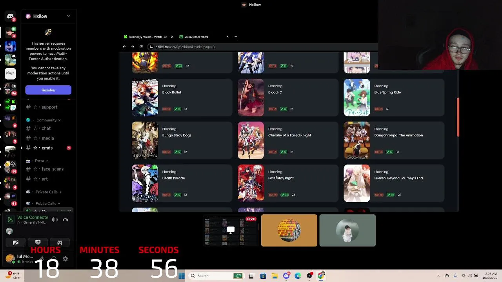502x282 pixels.
Task: Open Microsoft Store from taskbar
Action: [263, 276]
